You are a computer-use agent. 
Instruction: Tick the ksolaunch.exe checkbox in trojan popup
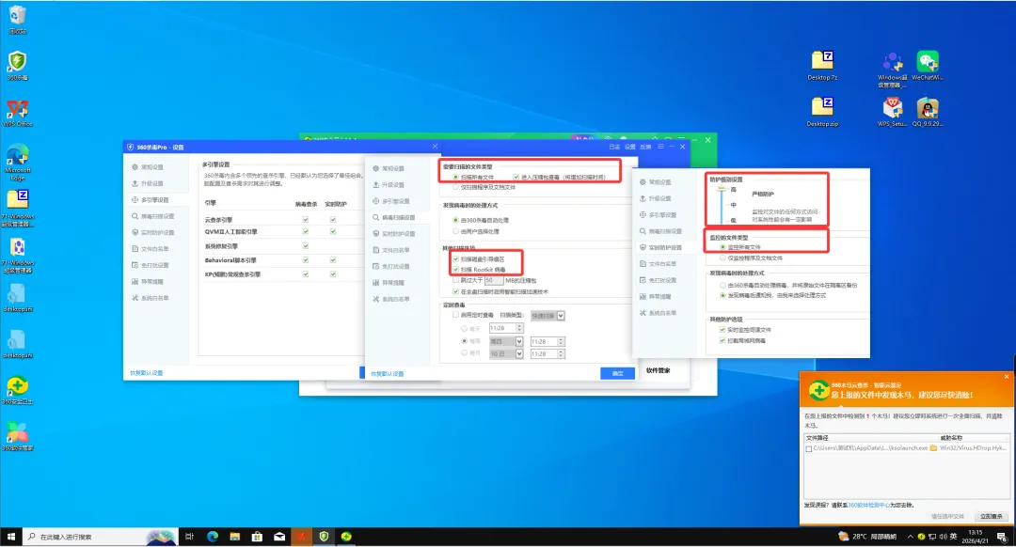(809, 448)
